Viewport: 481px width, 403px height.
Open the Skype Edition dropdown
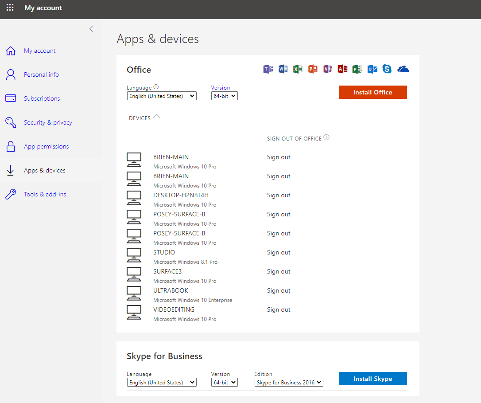tap(289, 383)
